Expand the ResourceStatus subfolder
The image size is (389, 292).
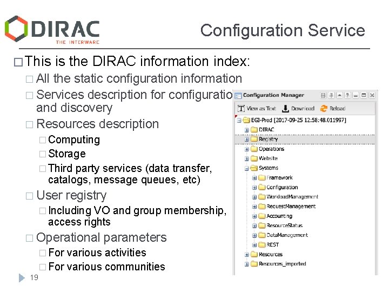coord(254,226)
